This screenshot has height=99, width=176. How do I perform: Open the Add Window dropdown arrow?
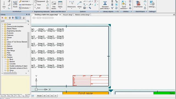pyautogui.click(x=32, y=5)
